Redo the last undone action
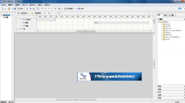185x103 pixels. [48, 9]
